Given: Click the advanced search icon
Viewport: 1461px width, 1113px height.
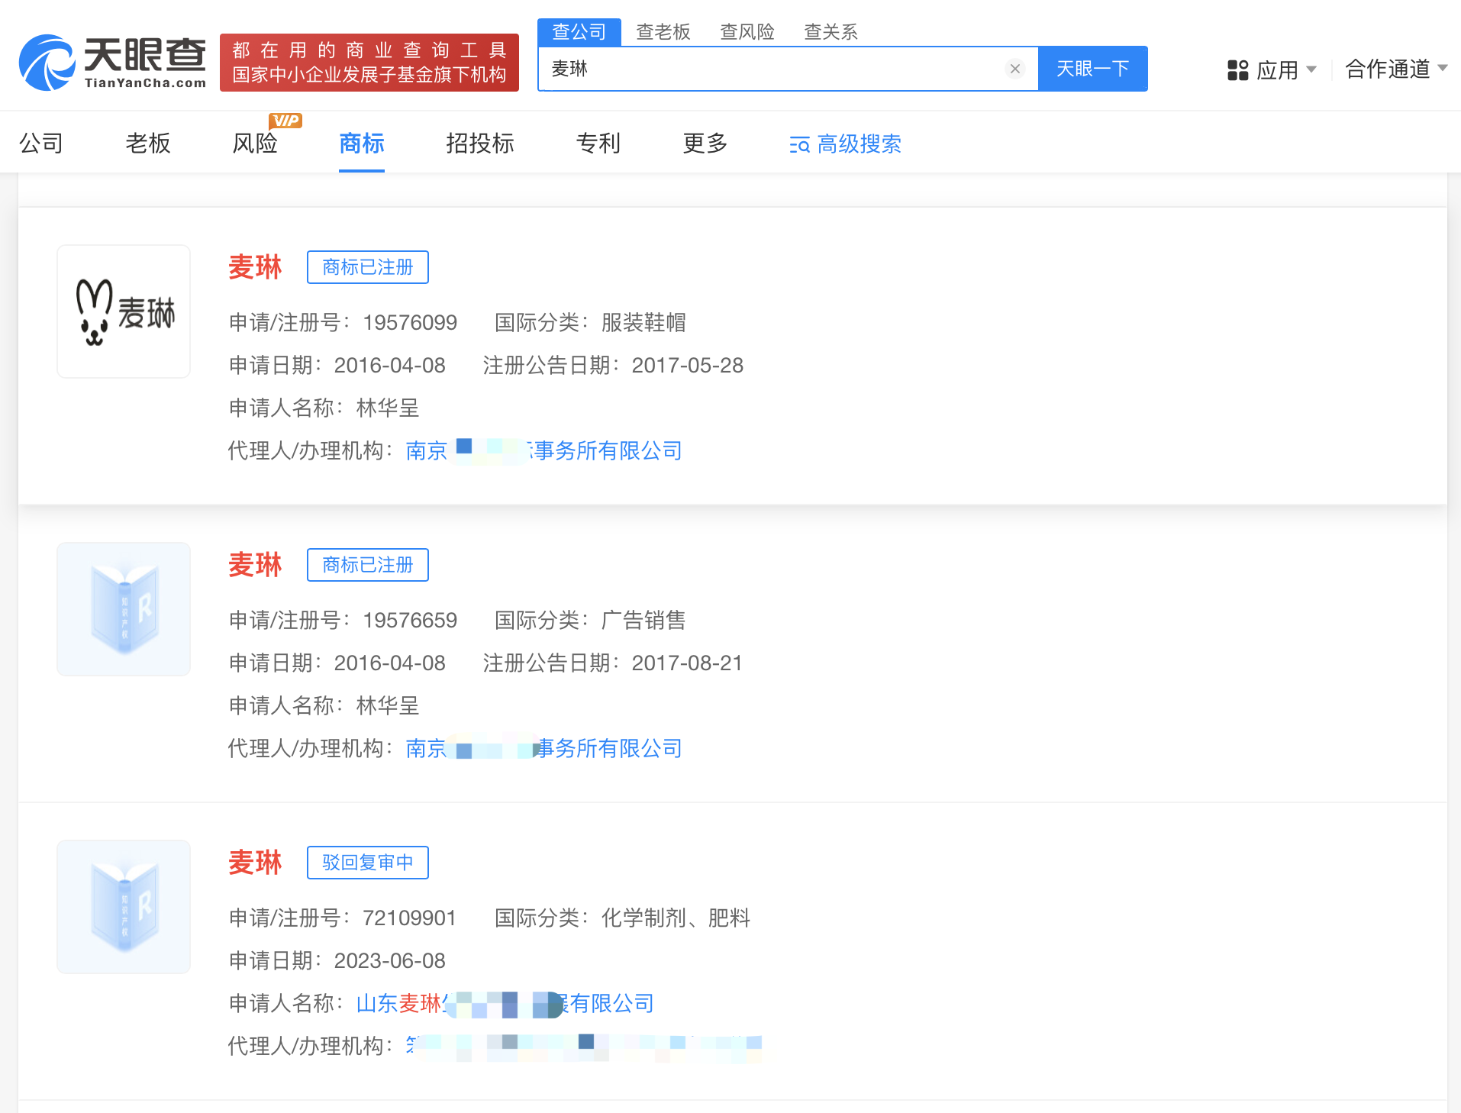Looking at the screenshot, I should click(x=799, y=144).
